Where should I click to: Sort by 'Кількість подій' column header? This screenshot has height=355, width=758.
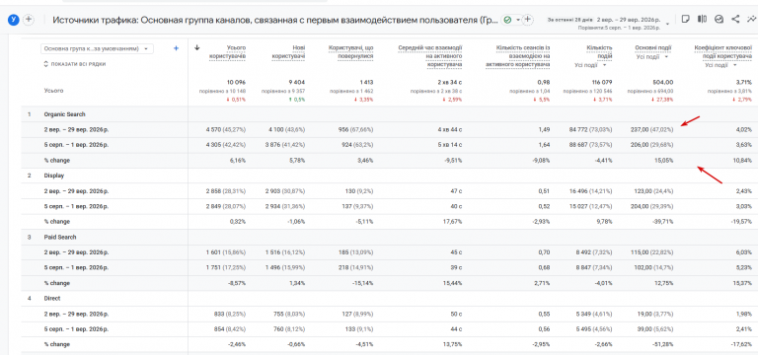click(599, 52)
